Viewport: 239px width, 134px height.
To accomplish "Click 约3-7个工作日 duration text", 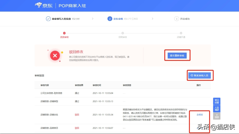I will [131, 19].
